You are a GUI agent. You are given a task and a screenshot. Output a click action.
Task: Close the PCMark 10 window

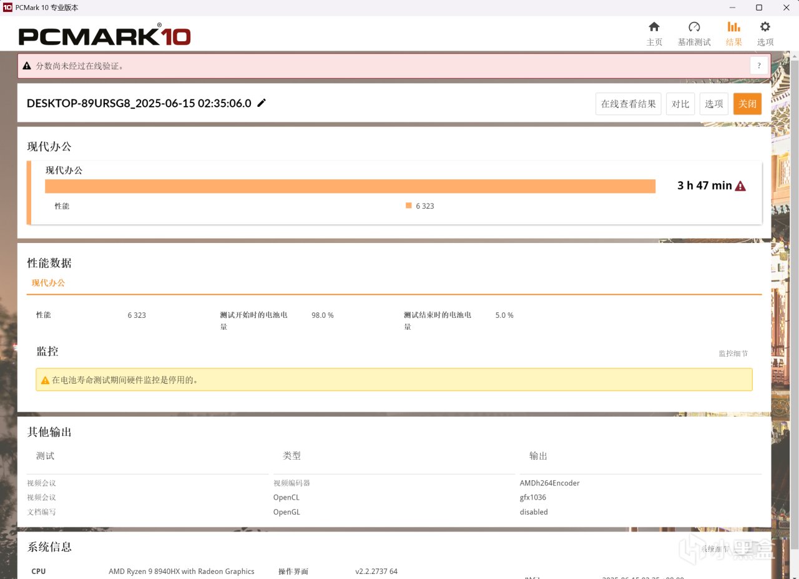click(x=786, y=7)
